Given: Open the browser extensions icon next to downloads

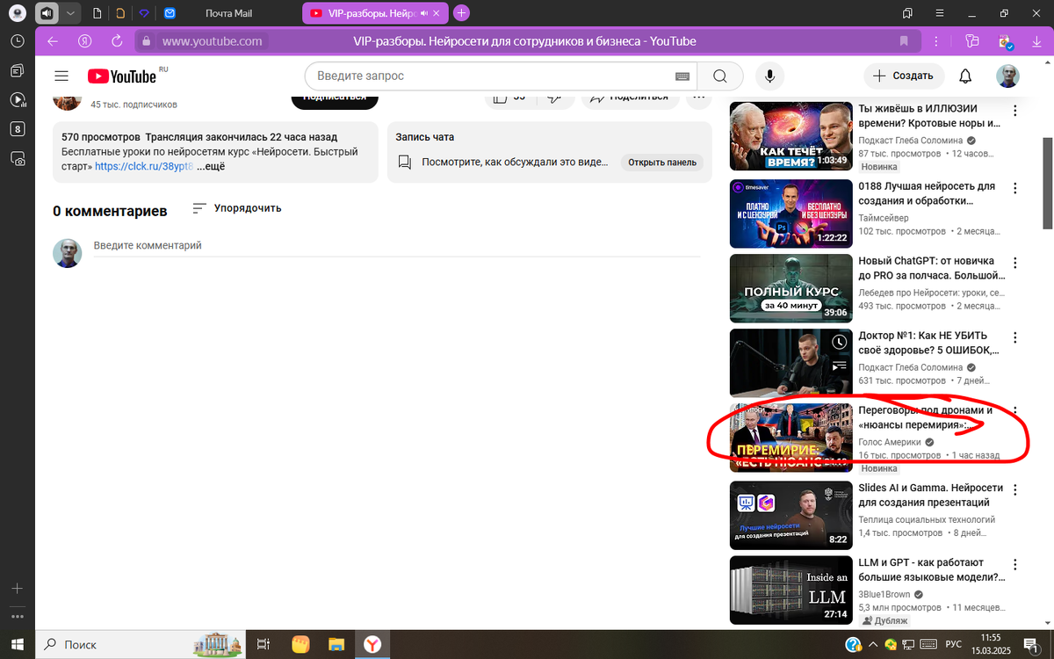Looking at the screenshot, I should tap(1005, 41).
